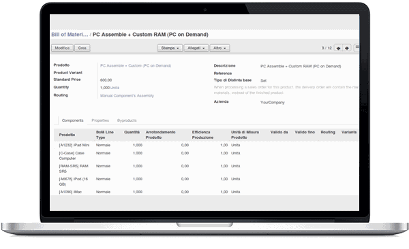
Task: Select the [A1090] iMac row
Action: (206, 192)
